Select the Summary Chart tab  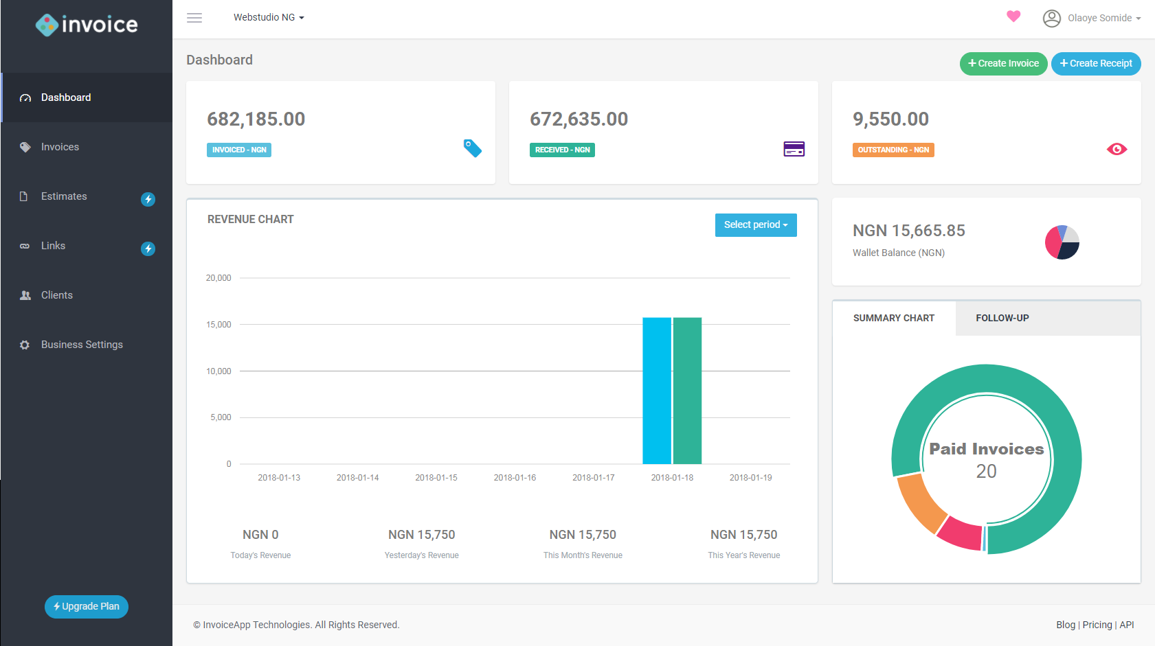click(894, 318)
